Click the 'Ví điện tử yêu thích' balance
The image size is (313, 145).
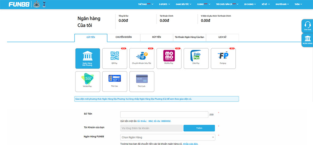pos(206,20)
